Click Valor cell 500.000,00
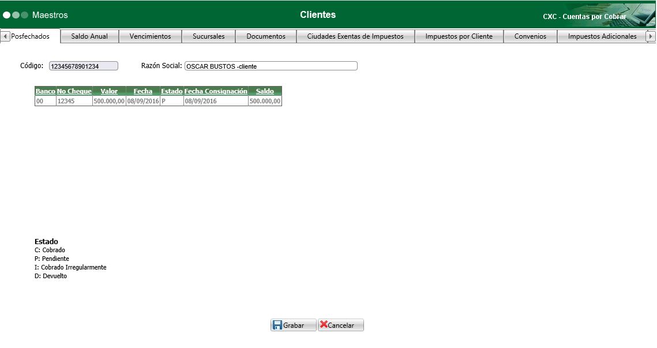 pos(109,101)
